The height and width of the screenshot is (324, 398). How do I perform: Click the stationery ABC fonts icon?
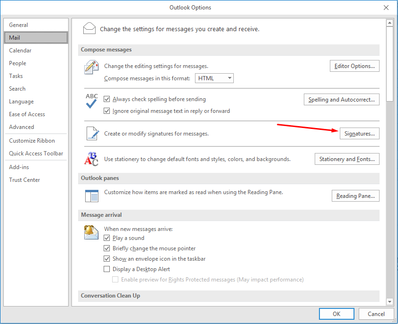pyautogui.click(x=91, y=159)
